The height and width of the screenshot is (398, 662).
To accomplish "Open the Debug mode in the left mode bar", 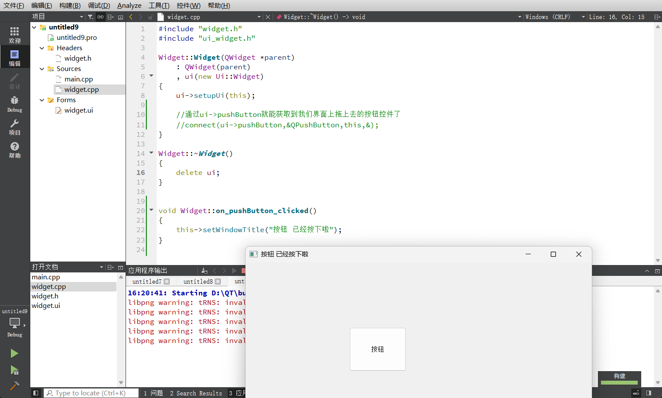I will (x=15, y=104).
